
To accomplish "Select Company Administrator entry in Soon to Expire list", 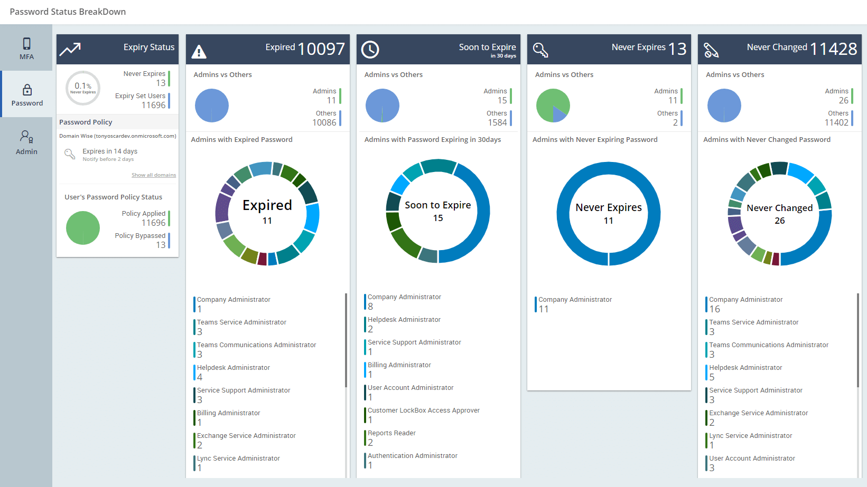I will (404, 301).
